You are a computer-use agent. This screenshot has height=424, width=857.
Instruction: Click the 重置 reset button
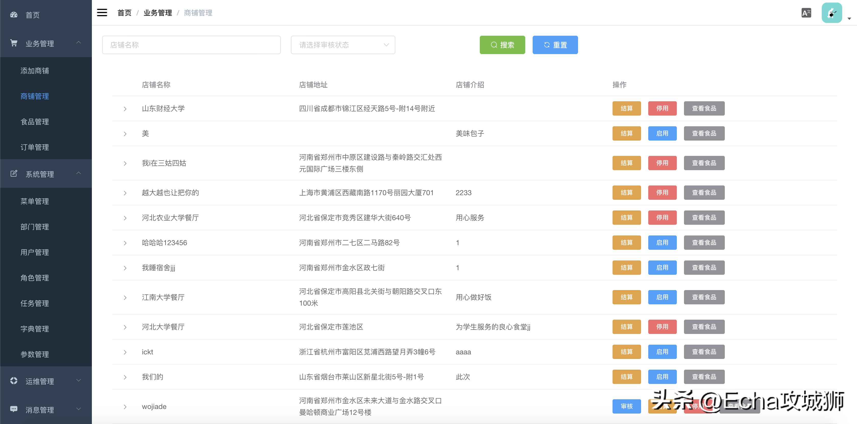pyautogui.click(x=555, y=45)
